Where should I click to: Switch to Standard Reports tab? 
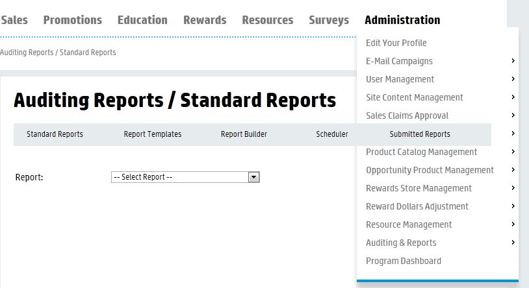55,134
